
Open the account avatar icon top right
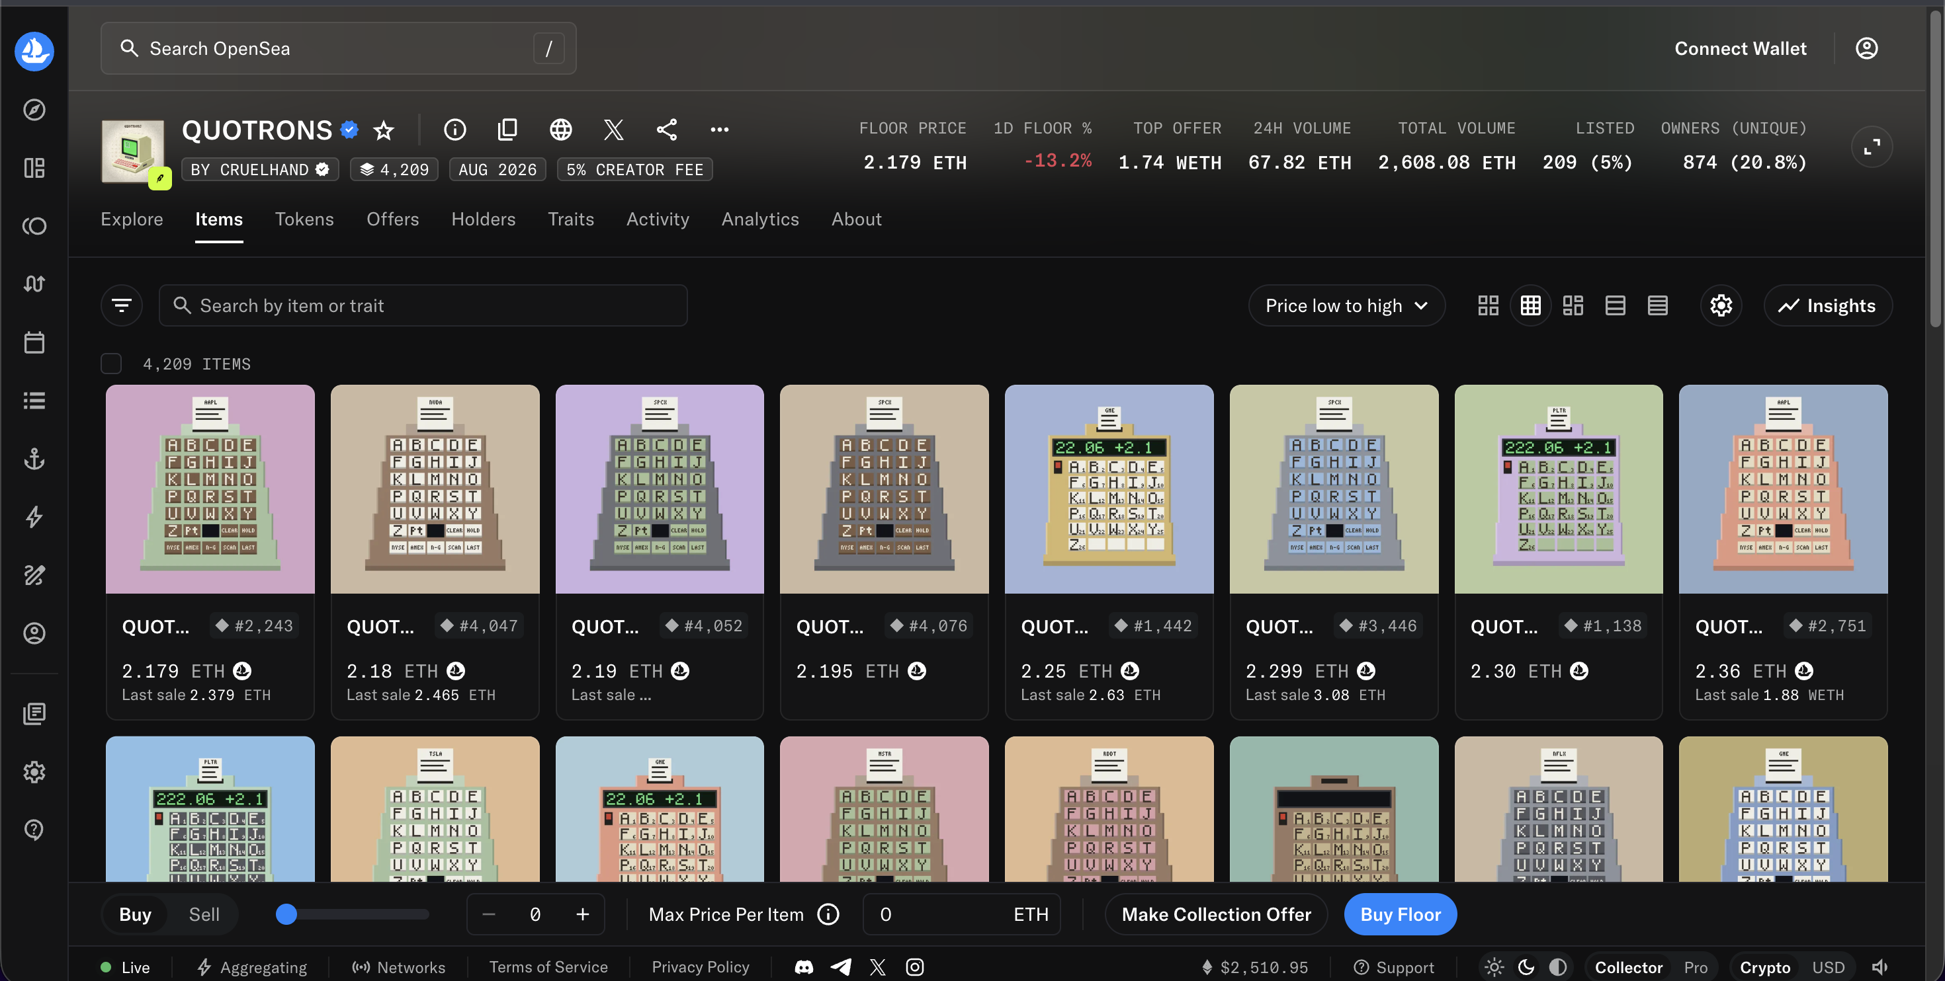point(1866,48)
